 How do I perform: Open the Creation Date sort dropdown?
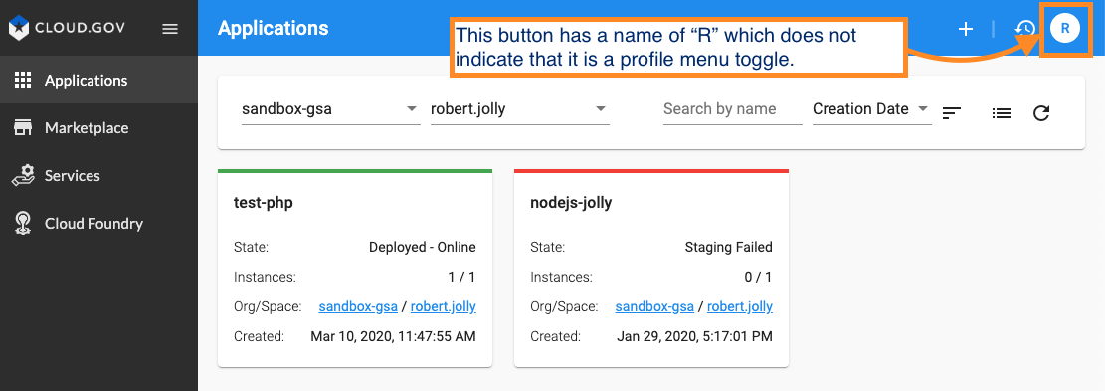(871, 109)
